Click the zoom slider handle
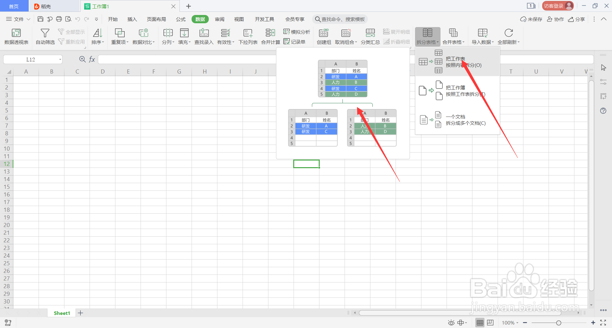The width and height of the screenshot is (612, 328). [x=558, y=323]
